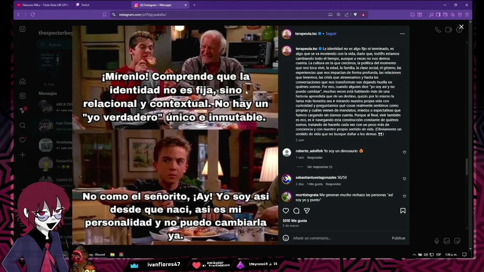Toggle the browser sidebar panel
The width and height of the screenshot is (484, 272).
(x=438, y=14)
